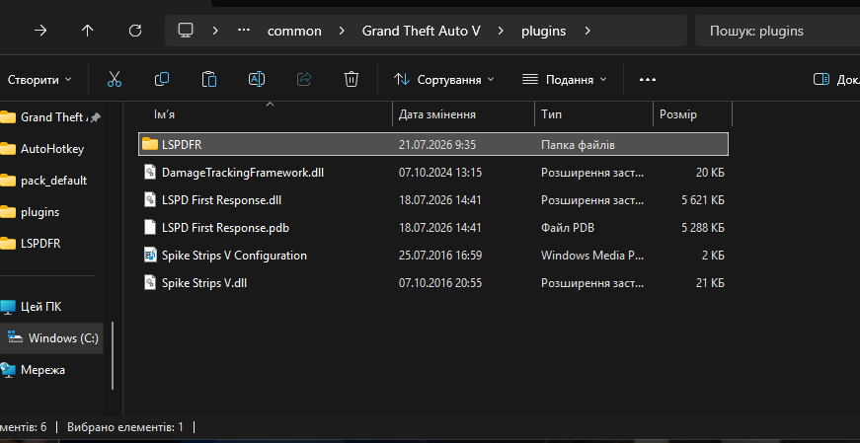Click the 07.10.2016 20:55 date cell
860x443 pixels.
click(x=439, y=283)
